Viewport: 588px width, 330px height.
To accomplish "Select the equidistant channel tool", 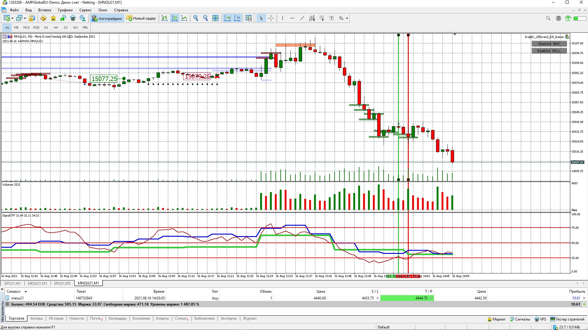I will [x=312, y=18].
